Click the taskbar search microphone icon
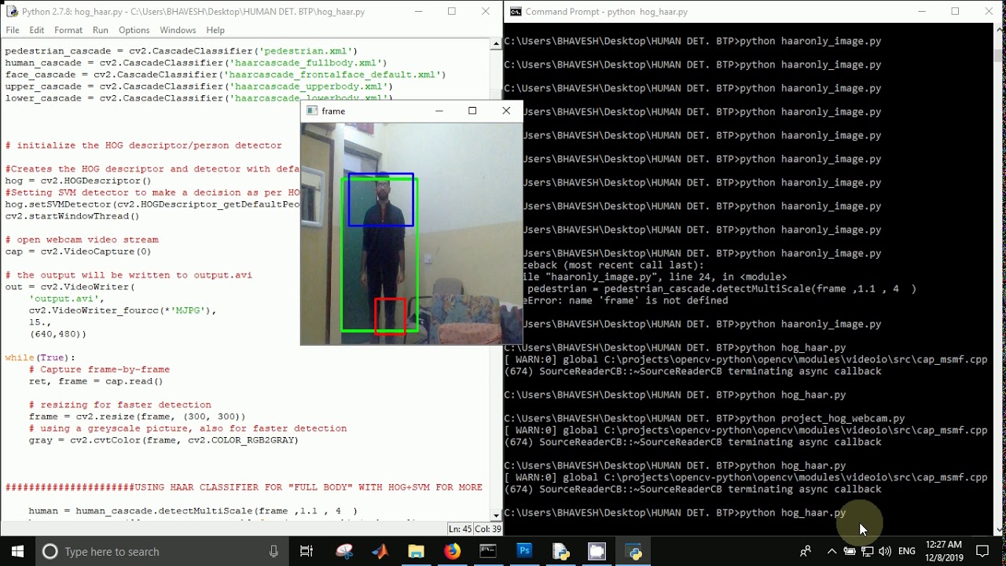This screenshot has height=566, width=1006. (274, 552)
